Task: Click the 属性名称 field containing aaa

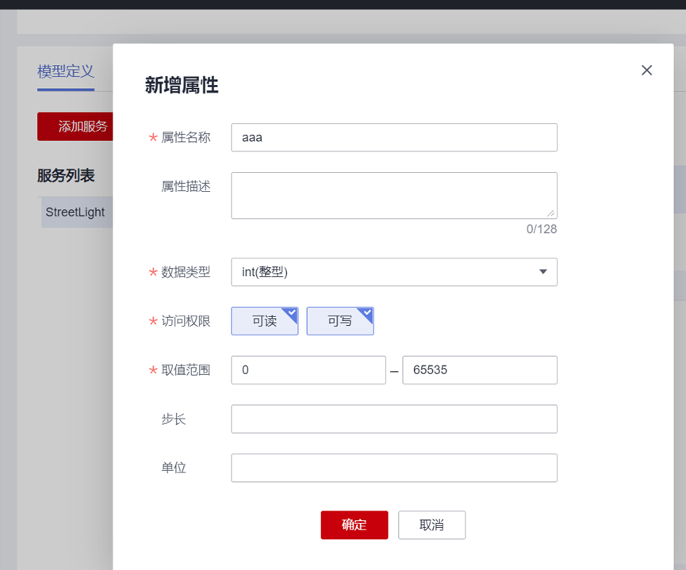Action: 393,137
